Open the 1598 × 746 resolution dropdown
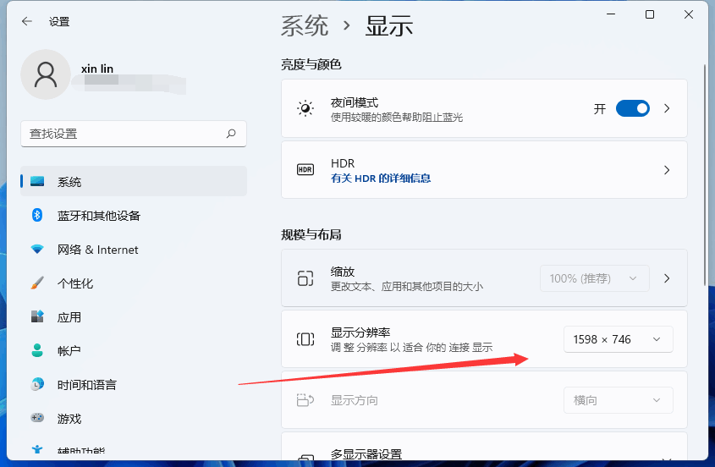 point(618,339)
